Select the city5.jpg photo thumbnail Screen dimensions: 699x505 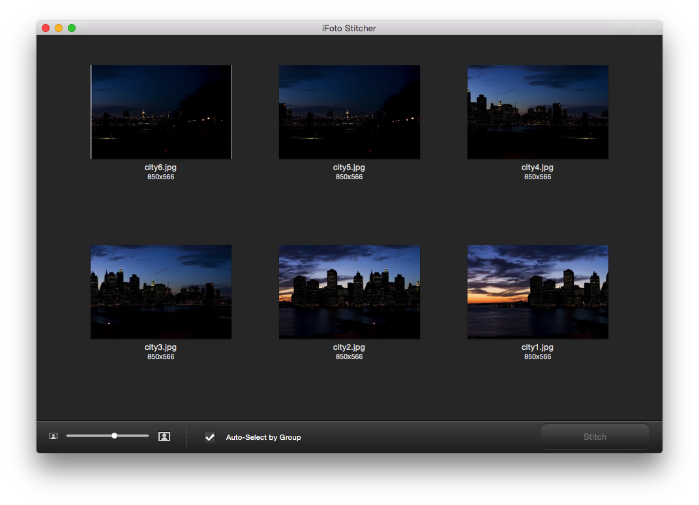(349, 111)
